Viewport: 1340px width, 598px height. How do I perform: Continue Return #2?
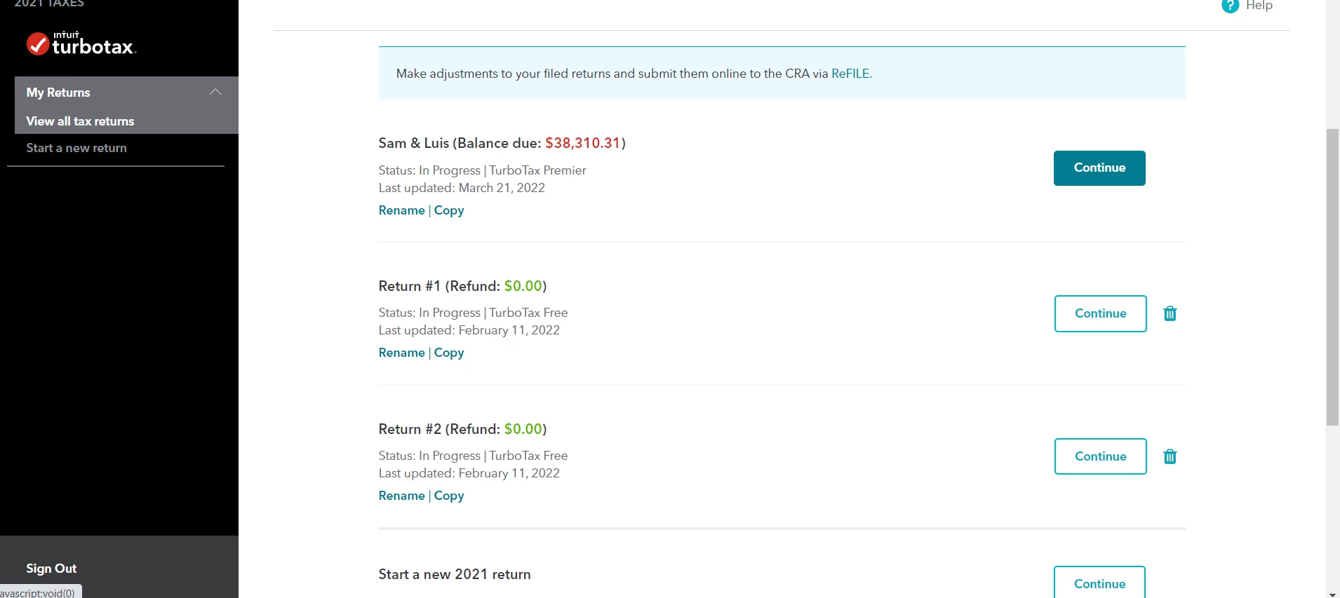[x=1100, y=456]
